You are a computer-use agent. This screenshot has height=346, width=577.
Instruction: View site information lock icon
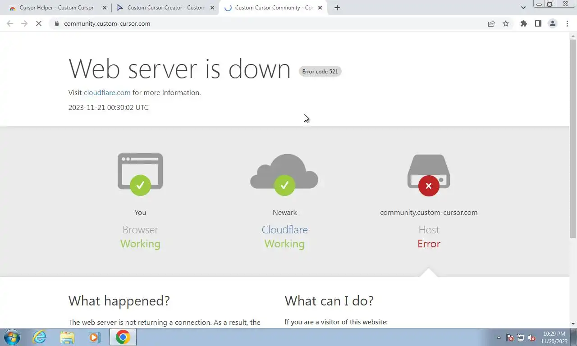pos(56,23)
